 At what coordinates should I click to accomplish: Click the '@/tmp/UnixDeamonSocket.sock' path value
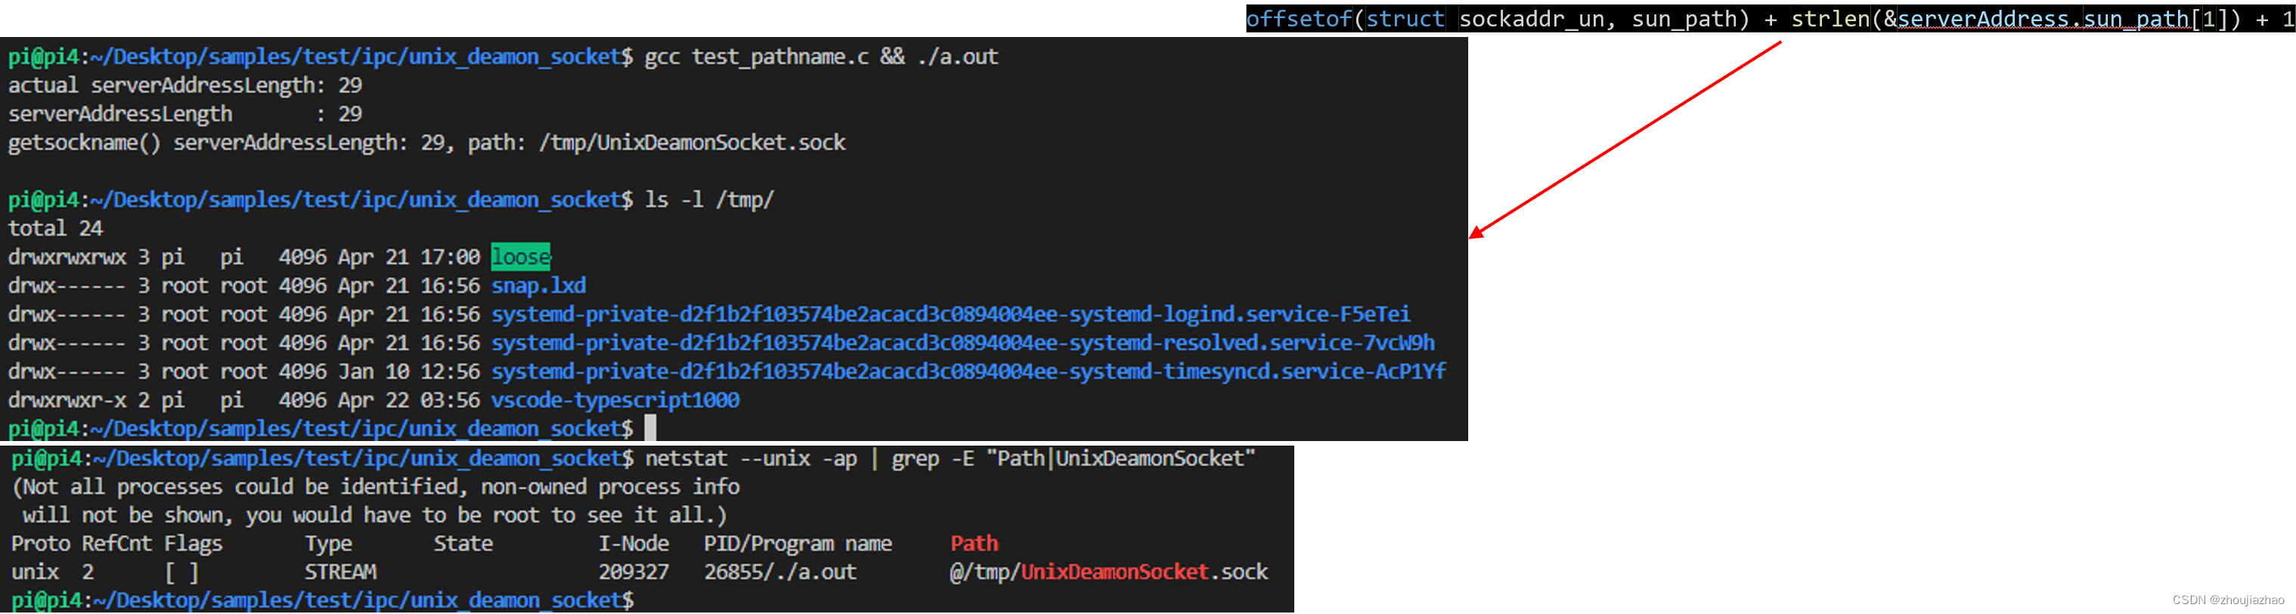click(x=1109, y=571)
